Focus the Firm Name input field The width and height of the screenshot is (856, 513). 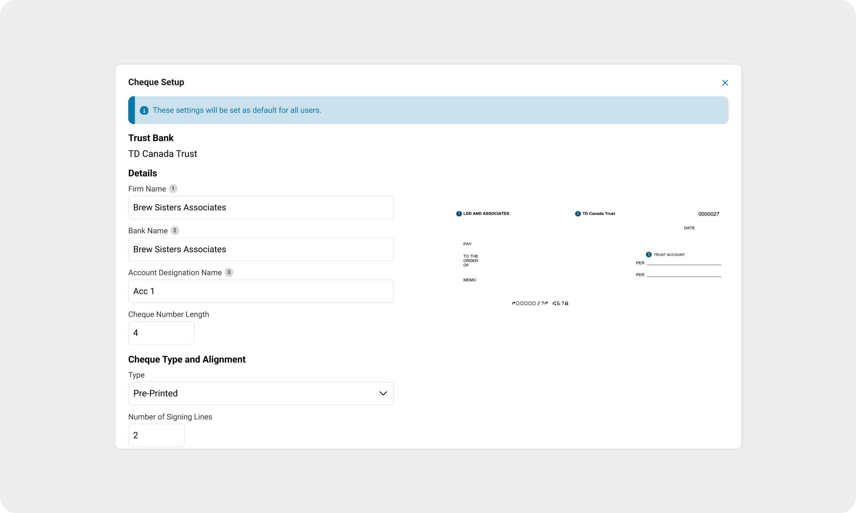(x=261, y=208)
